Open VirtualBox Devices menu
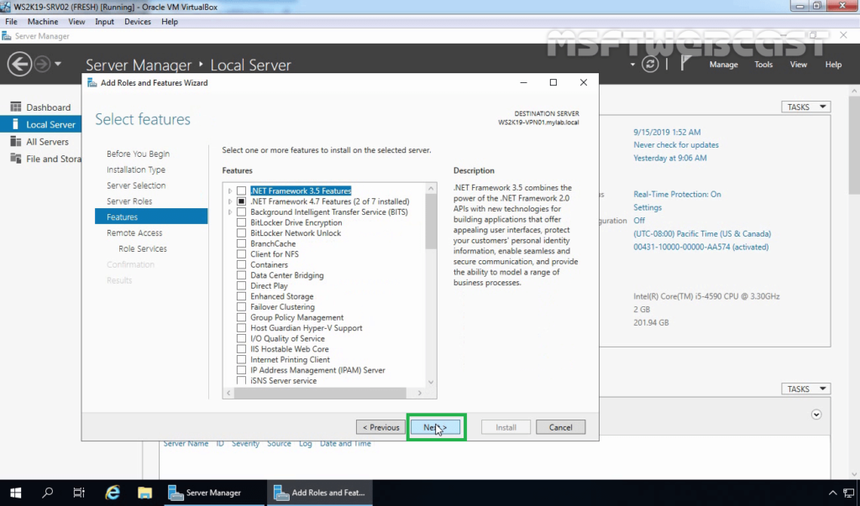Image resolution: width=860 pixels, height=506 pixels. pyautogui.click(x=138, y=21)
